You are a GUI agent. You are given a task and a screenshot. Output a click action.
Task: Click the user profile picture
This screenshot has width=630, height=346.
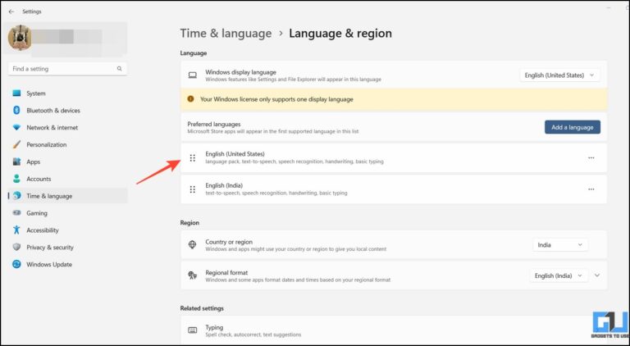click(21, 38)
